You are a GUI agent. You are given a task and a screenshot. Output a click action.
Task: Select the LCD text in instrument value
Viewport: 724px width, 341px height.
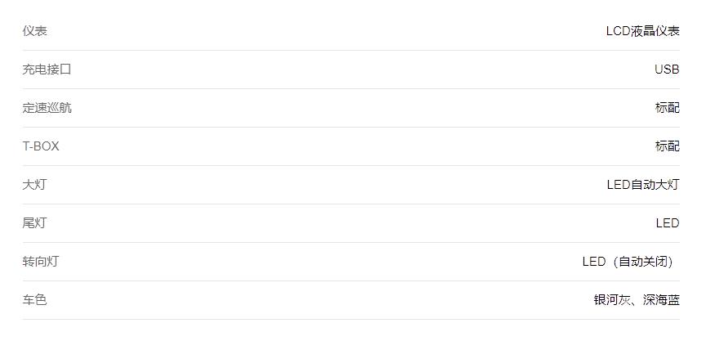tap(618, 31)
